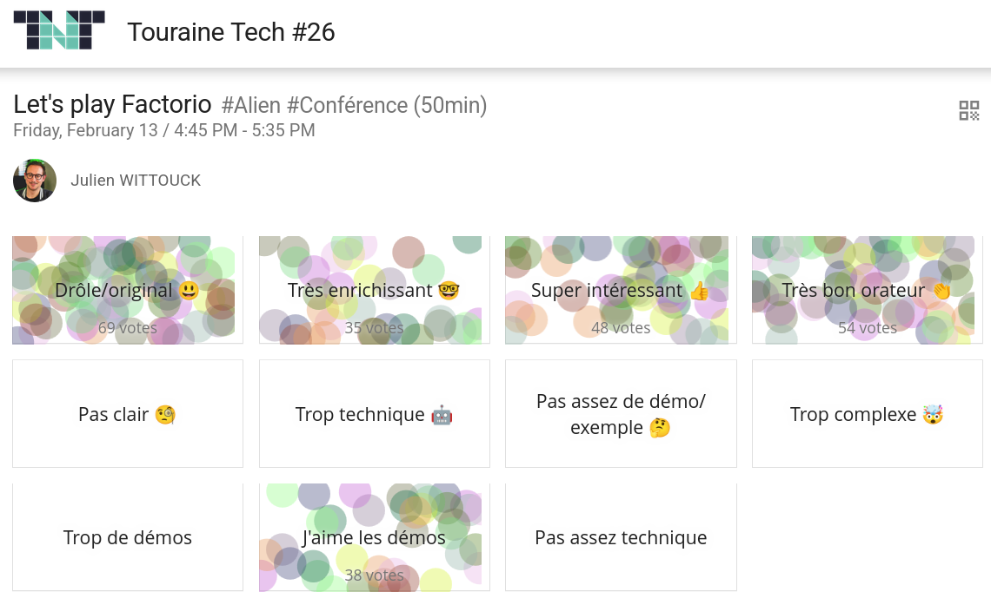Click speaker name Julien WITTOUCK
Image resolution: width=991 pixels, height=605 pixels.
click(x=136, y=181)
